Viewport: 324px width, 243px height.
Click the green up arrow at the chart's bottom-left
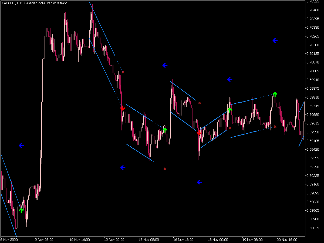21,210
